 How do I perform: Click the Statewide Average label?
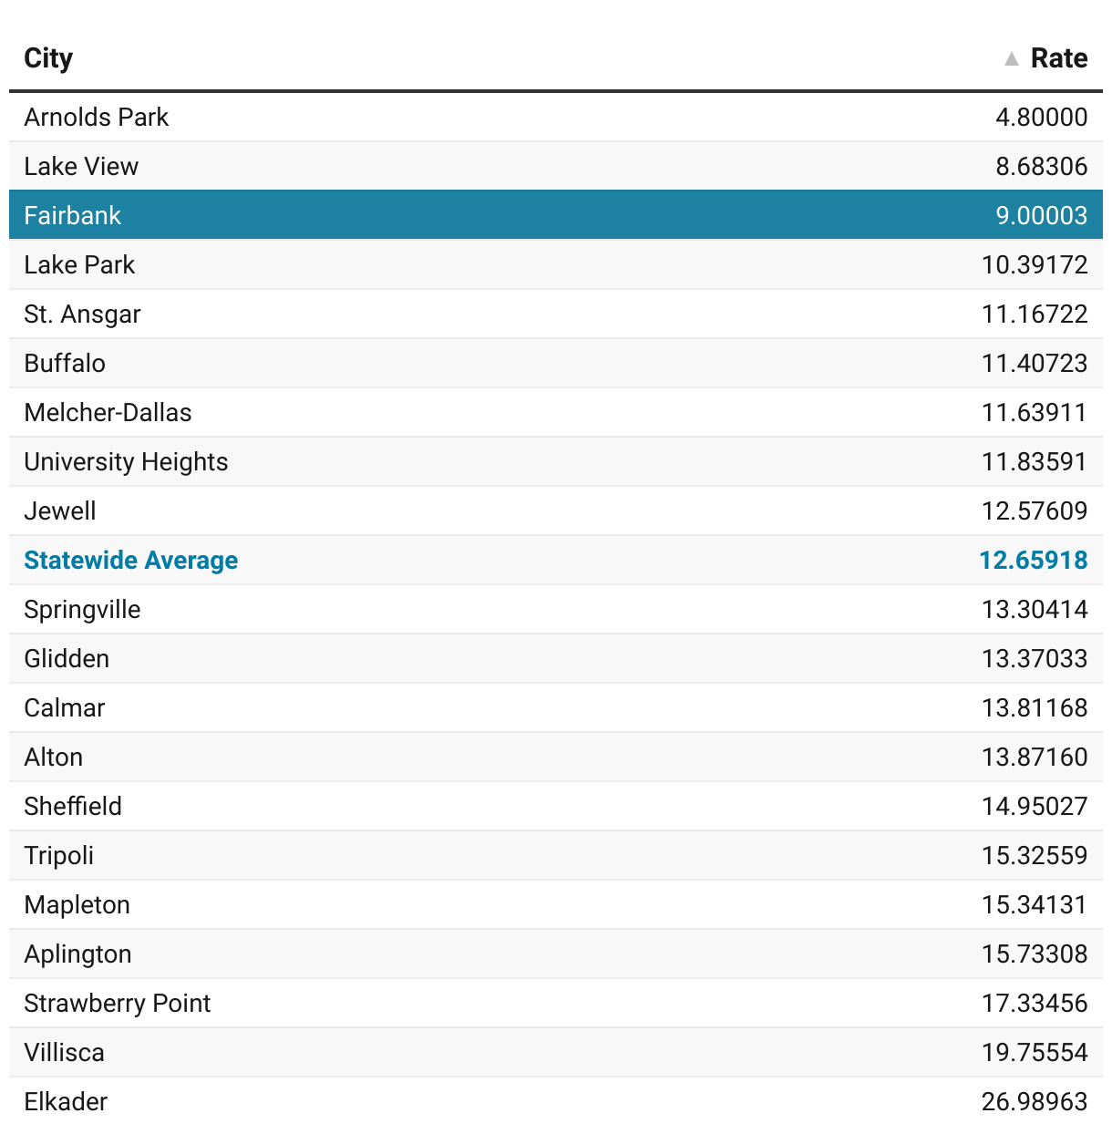coord(130,561)
